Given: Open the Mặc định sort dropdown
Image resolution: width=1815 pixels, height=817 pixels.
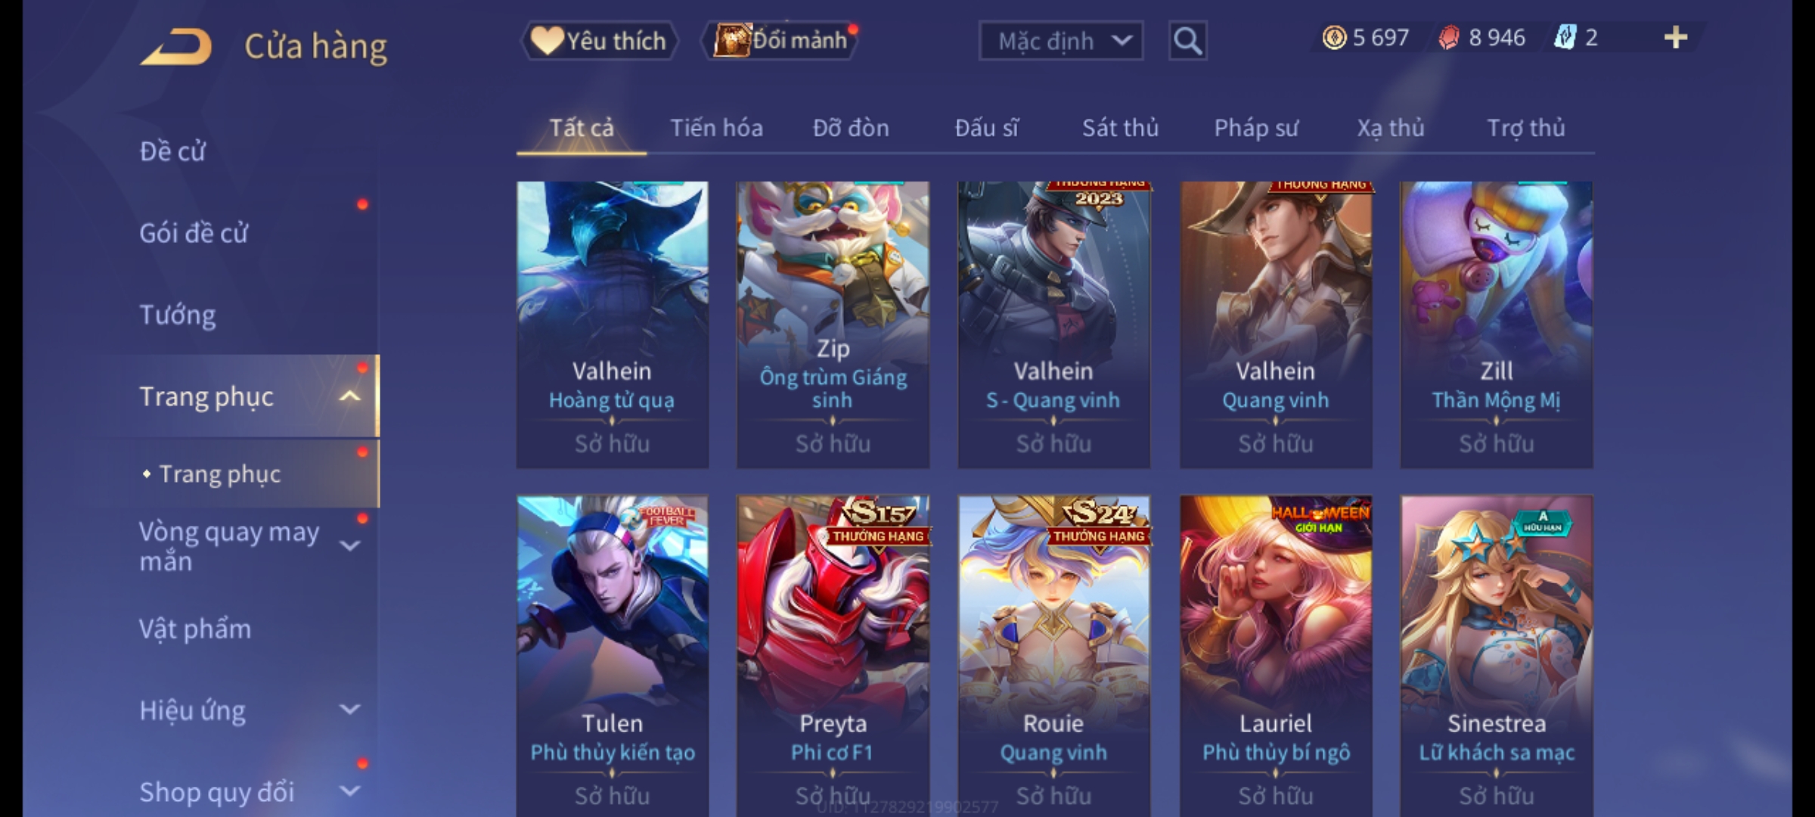Looking at the screenshot, I should tap(1060, 41).
